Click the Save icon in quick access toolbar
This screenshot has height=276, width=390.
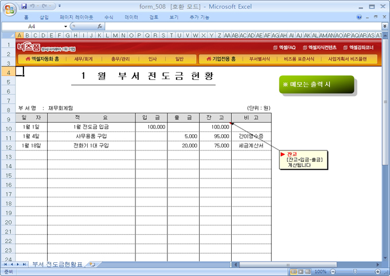coord(24,6)
